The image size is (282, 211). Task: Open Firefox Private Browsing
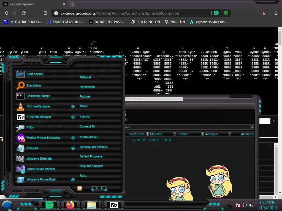38,138
